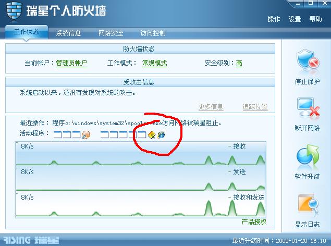Select the Internet Explorer active program icon
This screenshot has width=331, height=246.
click(x=161, y=134)
